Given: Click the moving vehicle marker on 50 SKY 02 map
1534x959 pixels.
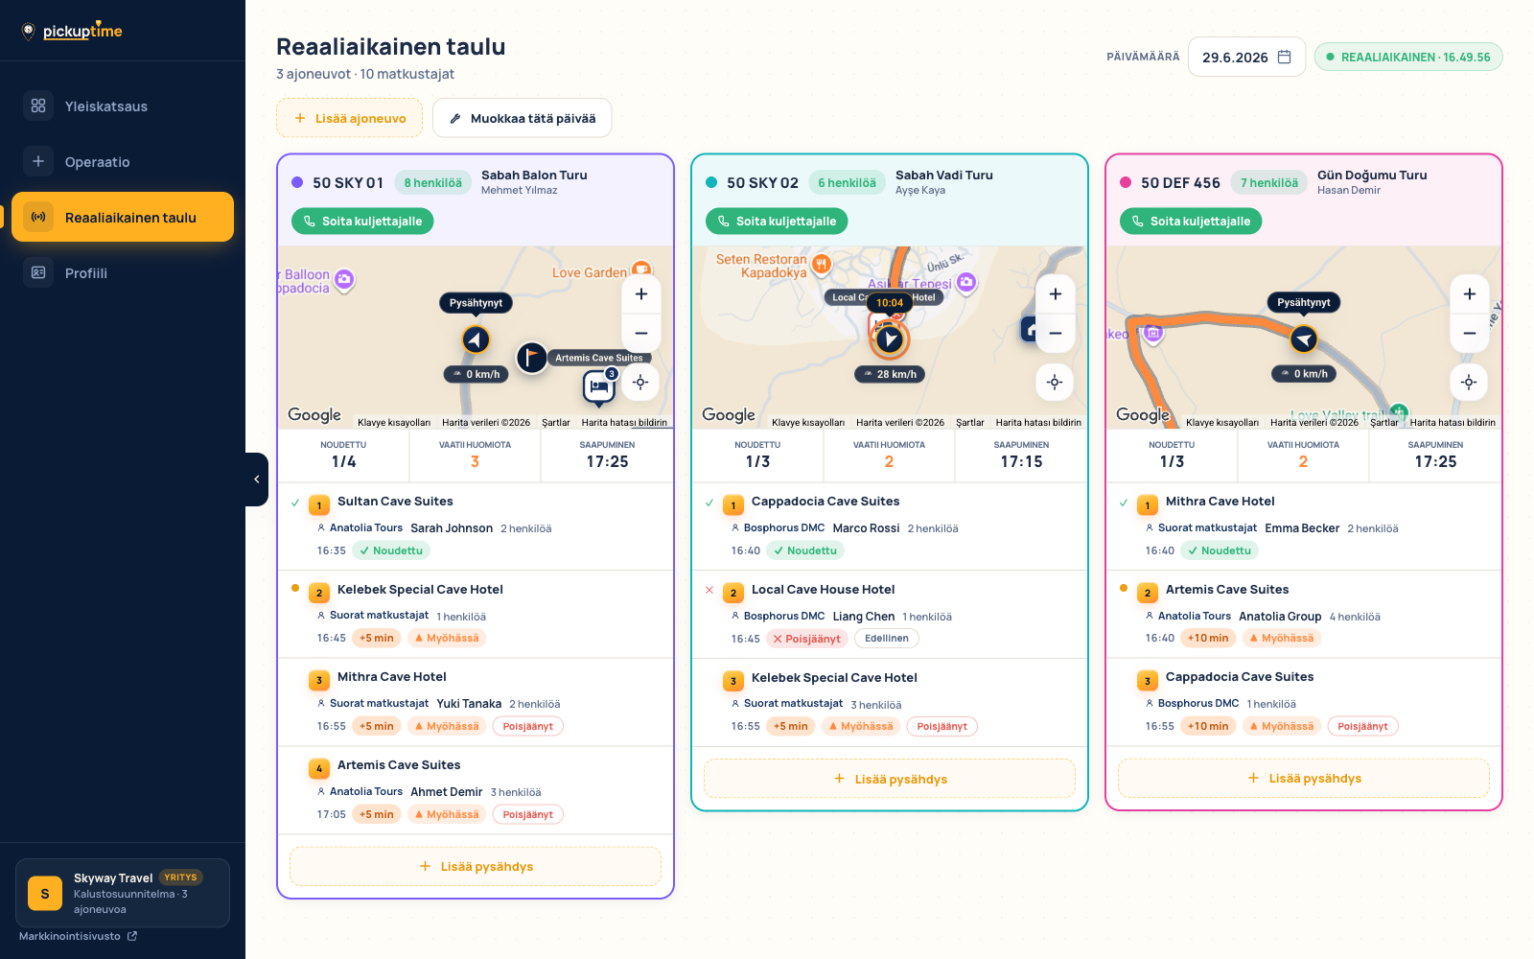Looking at the screenshot, I should pyautogui.click(x=890, y=339).
